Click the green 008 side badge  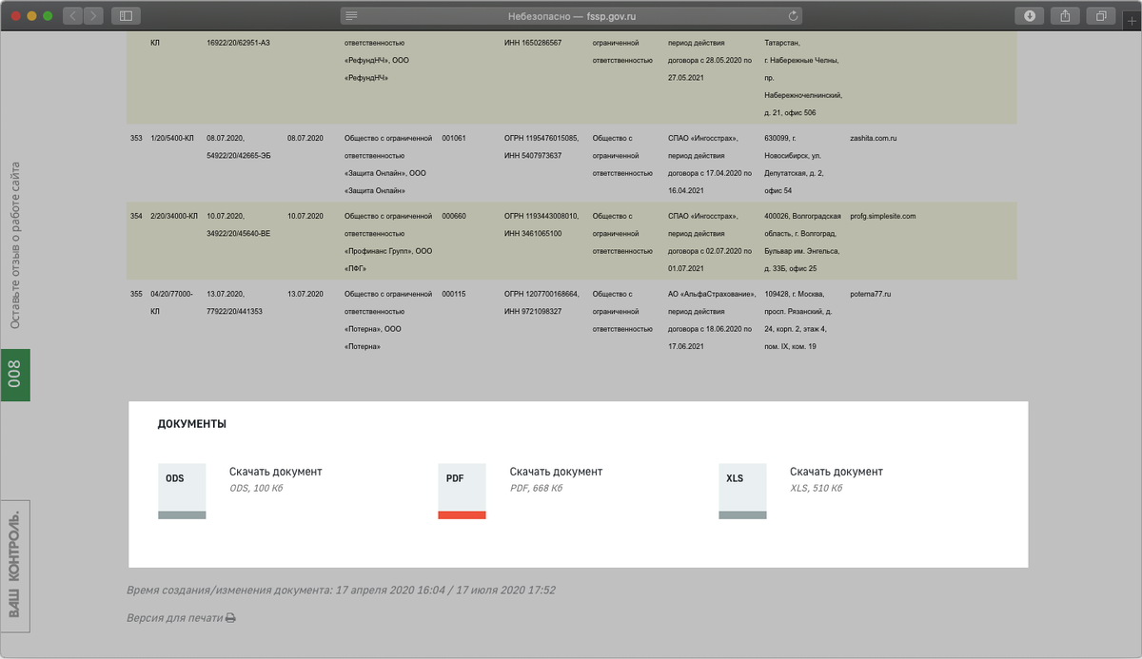pyautogui.click(x=15, y=375)
